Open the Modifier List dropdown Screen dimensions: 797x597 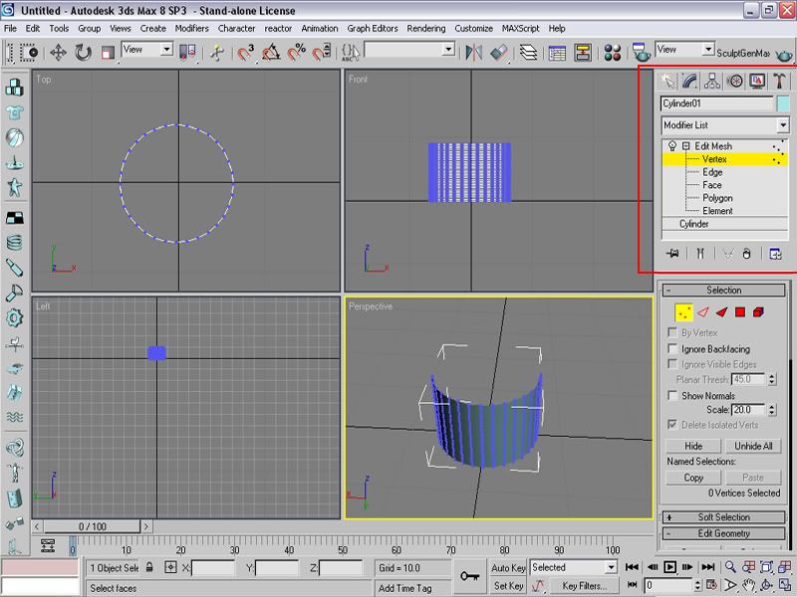coord(782,125)
